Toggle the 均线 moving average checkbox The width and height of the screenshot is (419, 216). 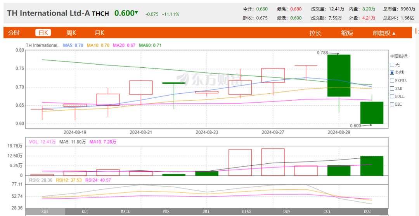tap(392, 72)
